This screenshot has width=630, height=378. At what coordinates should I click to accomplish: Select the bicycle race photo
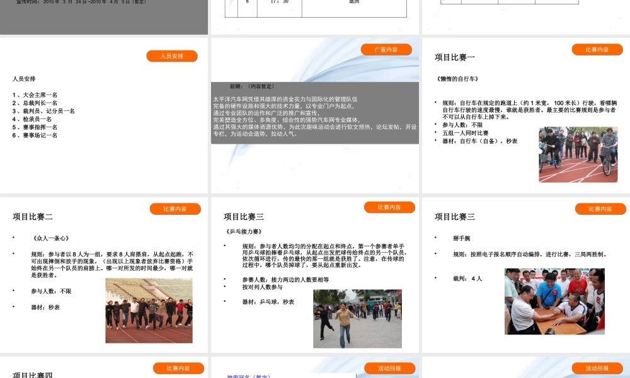tap(578, 154)
